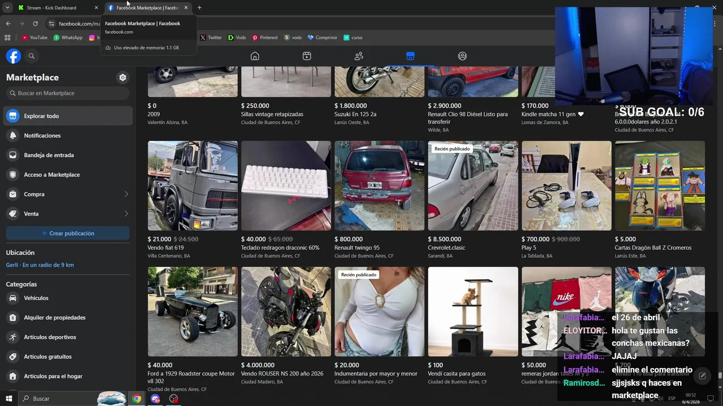The width and height of the screenshot is (723, 406).
Task: Open the Vods bookmark
Action: tap(237, 38)
